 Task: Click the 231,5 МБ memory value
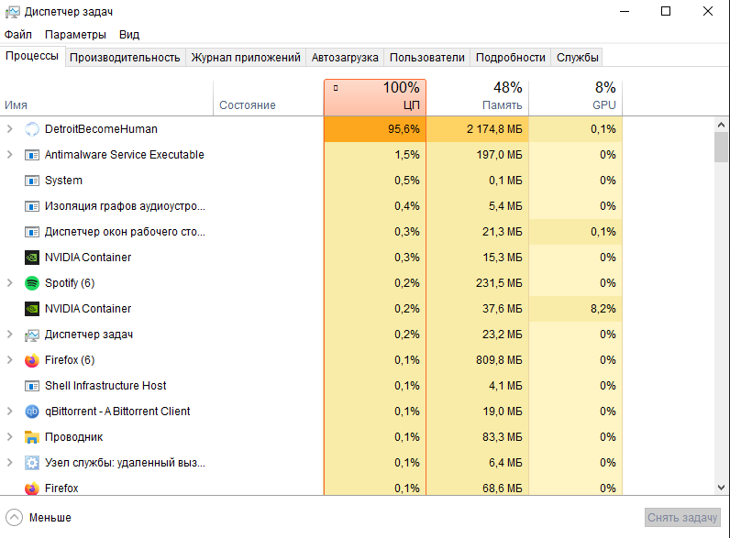click(499, 283)
